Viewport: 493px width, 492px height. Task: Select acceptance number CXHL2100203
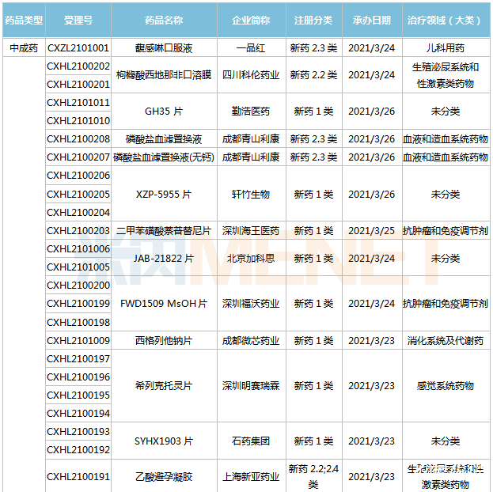(x=78, y=231)
